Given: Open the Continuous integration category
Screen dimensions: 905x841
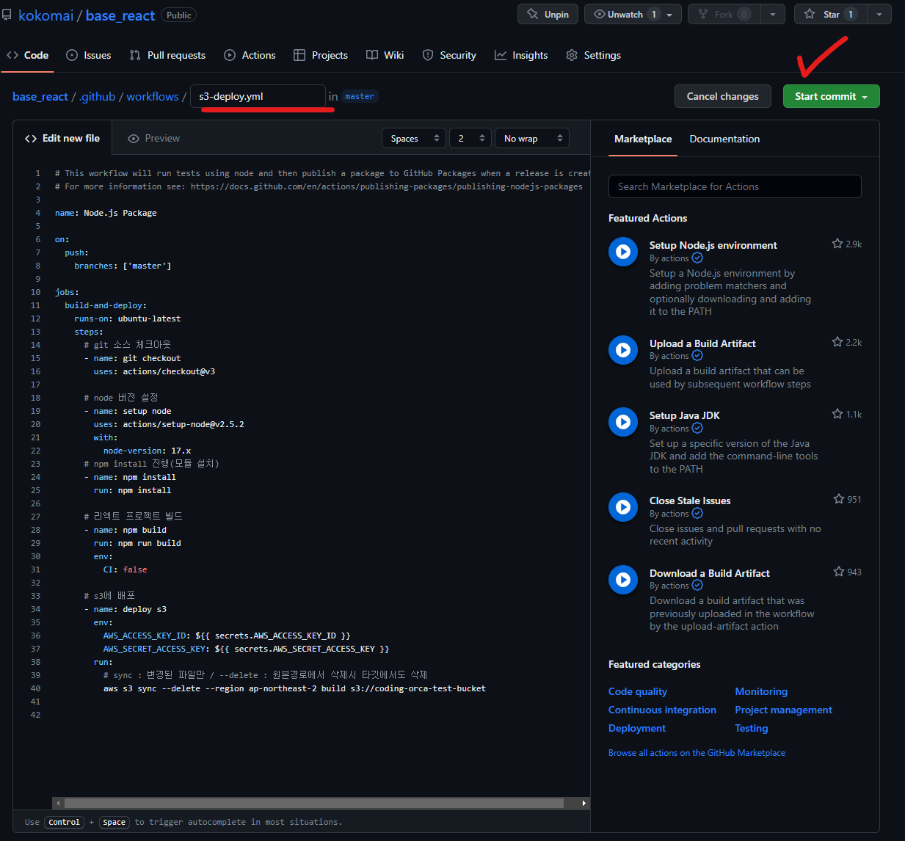Looking at the screenshot, I should click(x=662, y=710).
